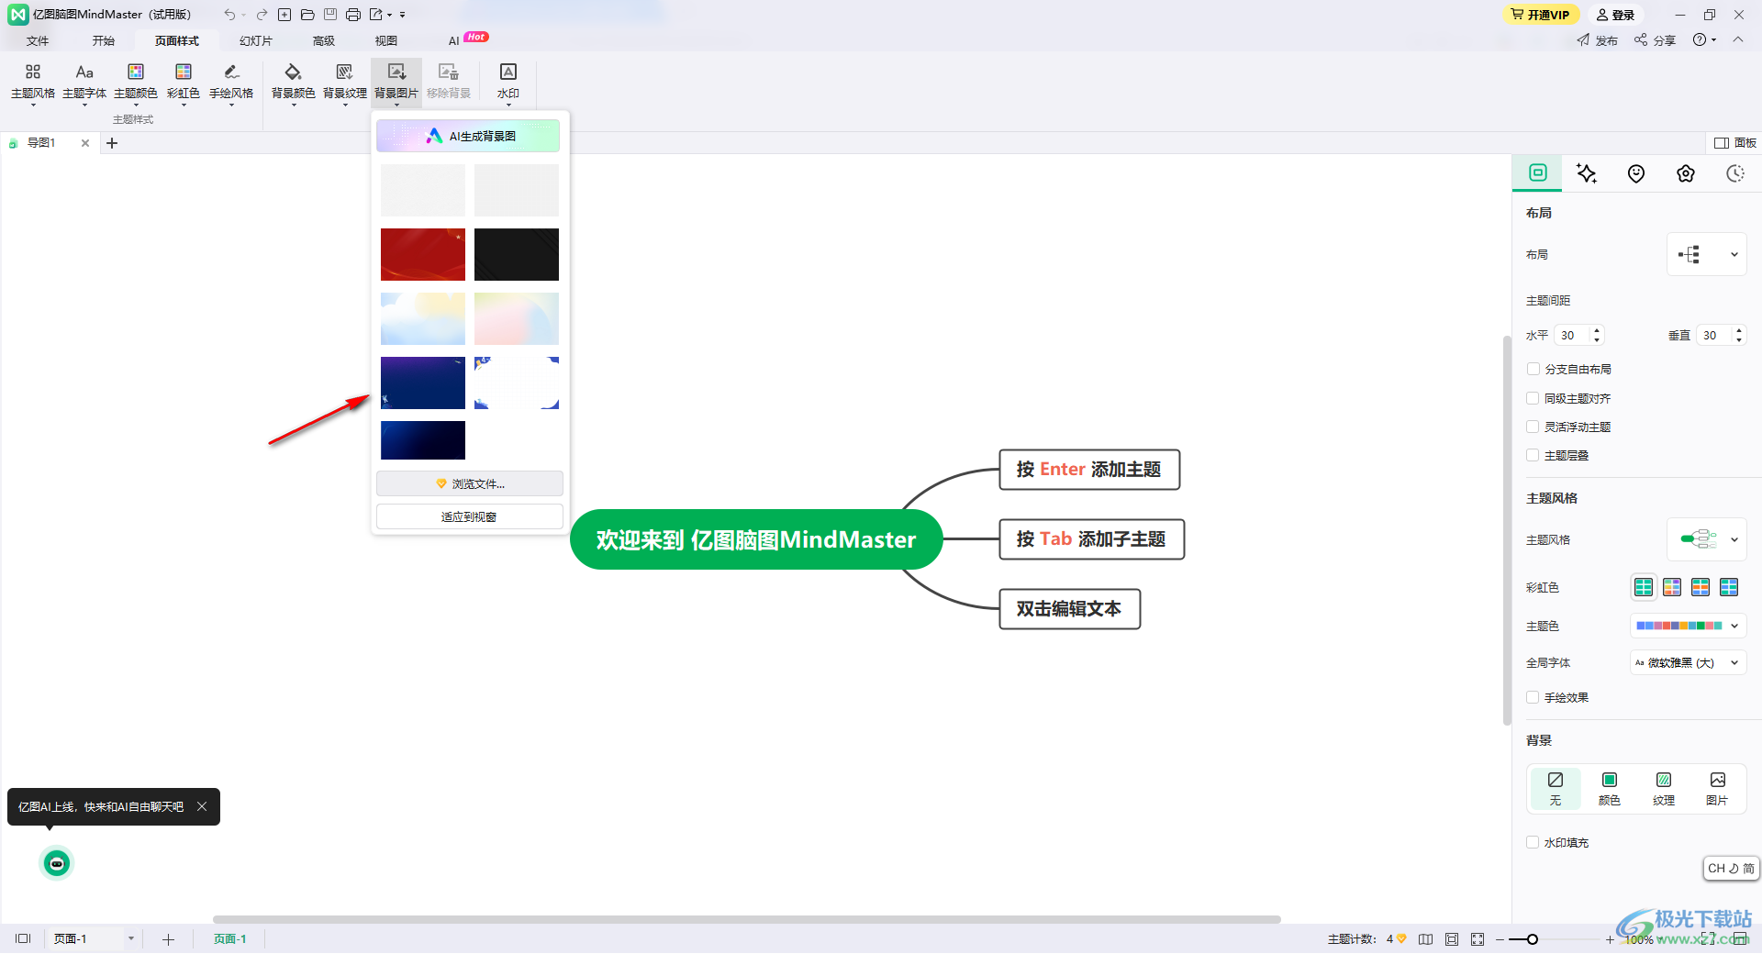The height and width of the screenshot is (954, 1762).
Task: Expand the 主题色 color scheme dropdown
Action: (1688, 627)
